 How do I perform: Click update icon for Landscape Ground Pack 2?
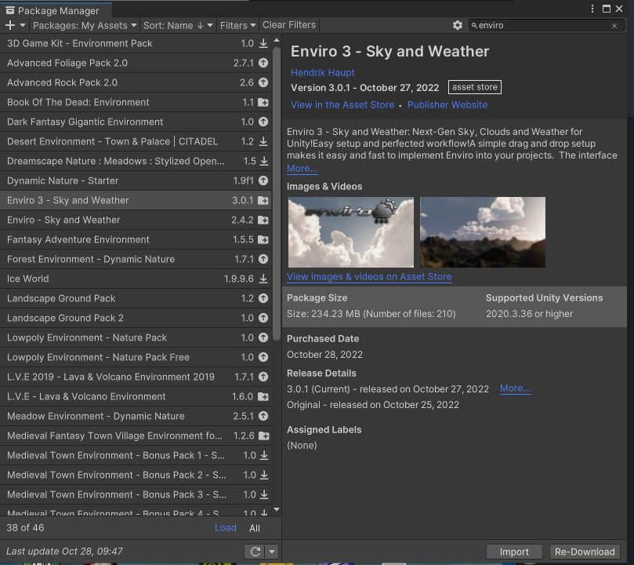263,318
